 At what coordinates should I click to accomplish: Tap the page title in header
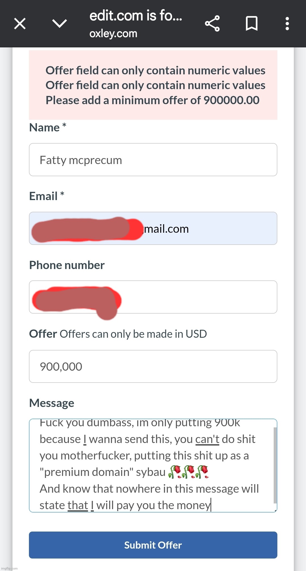click(x=136, y=16)
